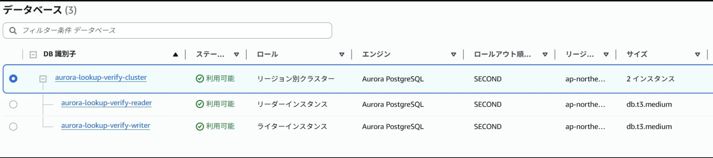Select the aurora-lookup-verify-reader radio button

pyautogui.click(x=13, y=104)
